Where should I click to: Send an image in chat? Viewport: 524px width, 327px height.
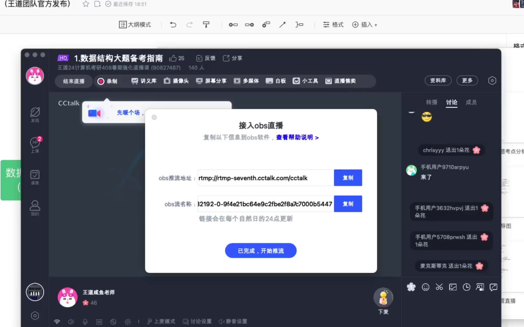pos(453,287)
